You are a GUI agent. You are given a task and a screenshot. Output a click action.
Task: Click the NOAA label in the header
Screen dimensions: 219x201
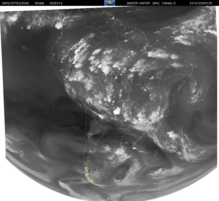point(40,3)
